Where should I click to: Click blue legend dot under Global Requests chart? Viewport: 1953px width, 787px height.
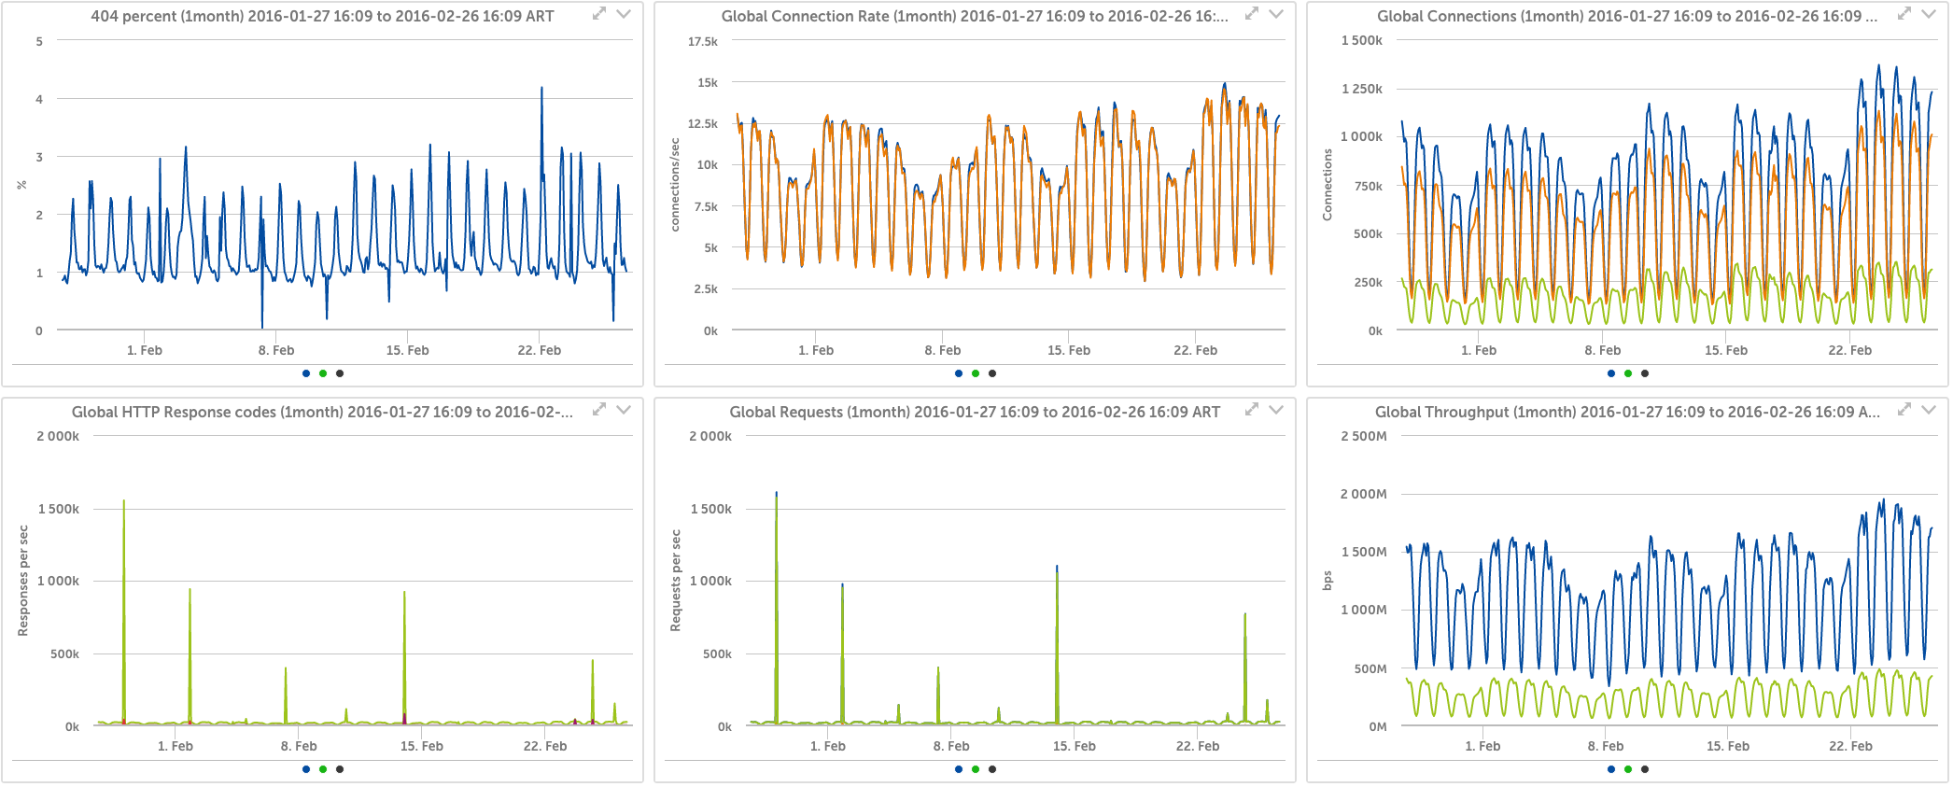959,769
